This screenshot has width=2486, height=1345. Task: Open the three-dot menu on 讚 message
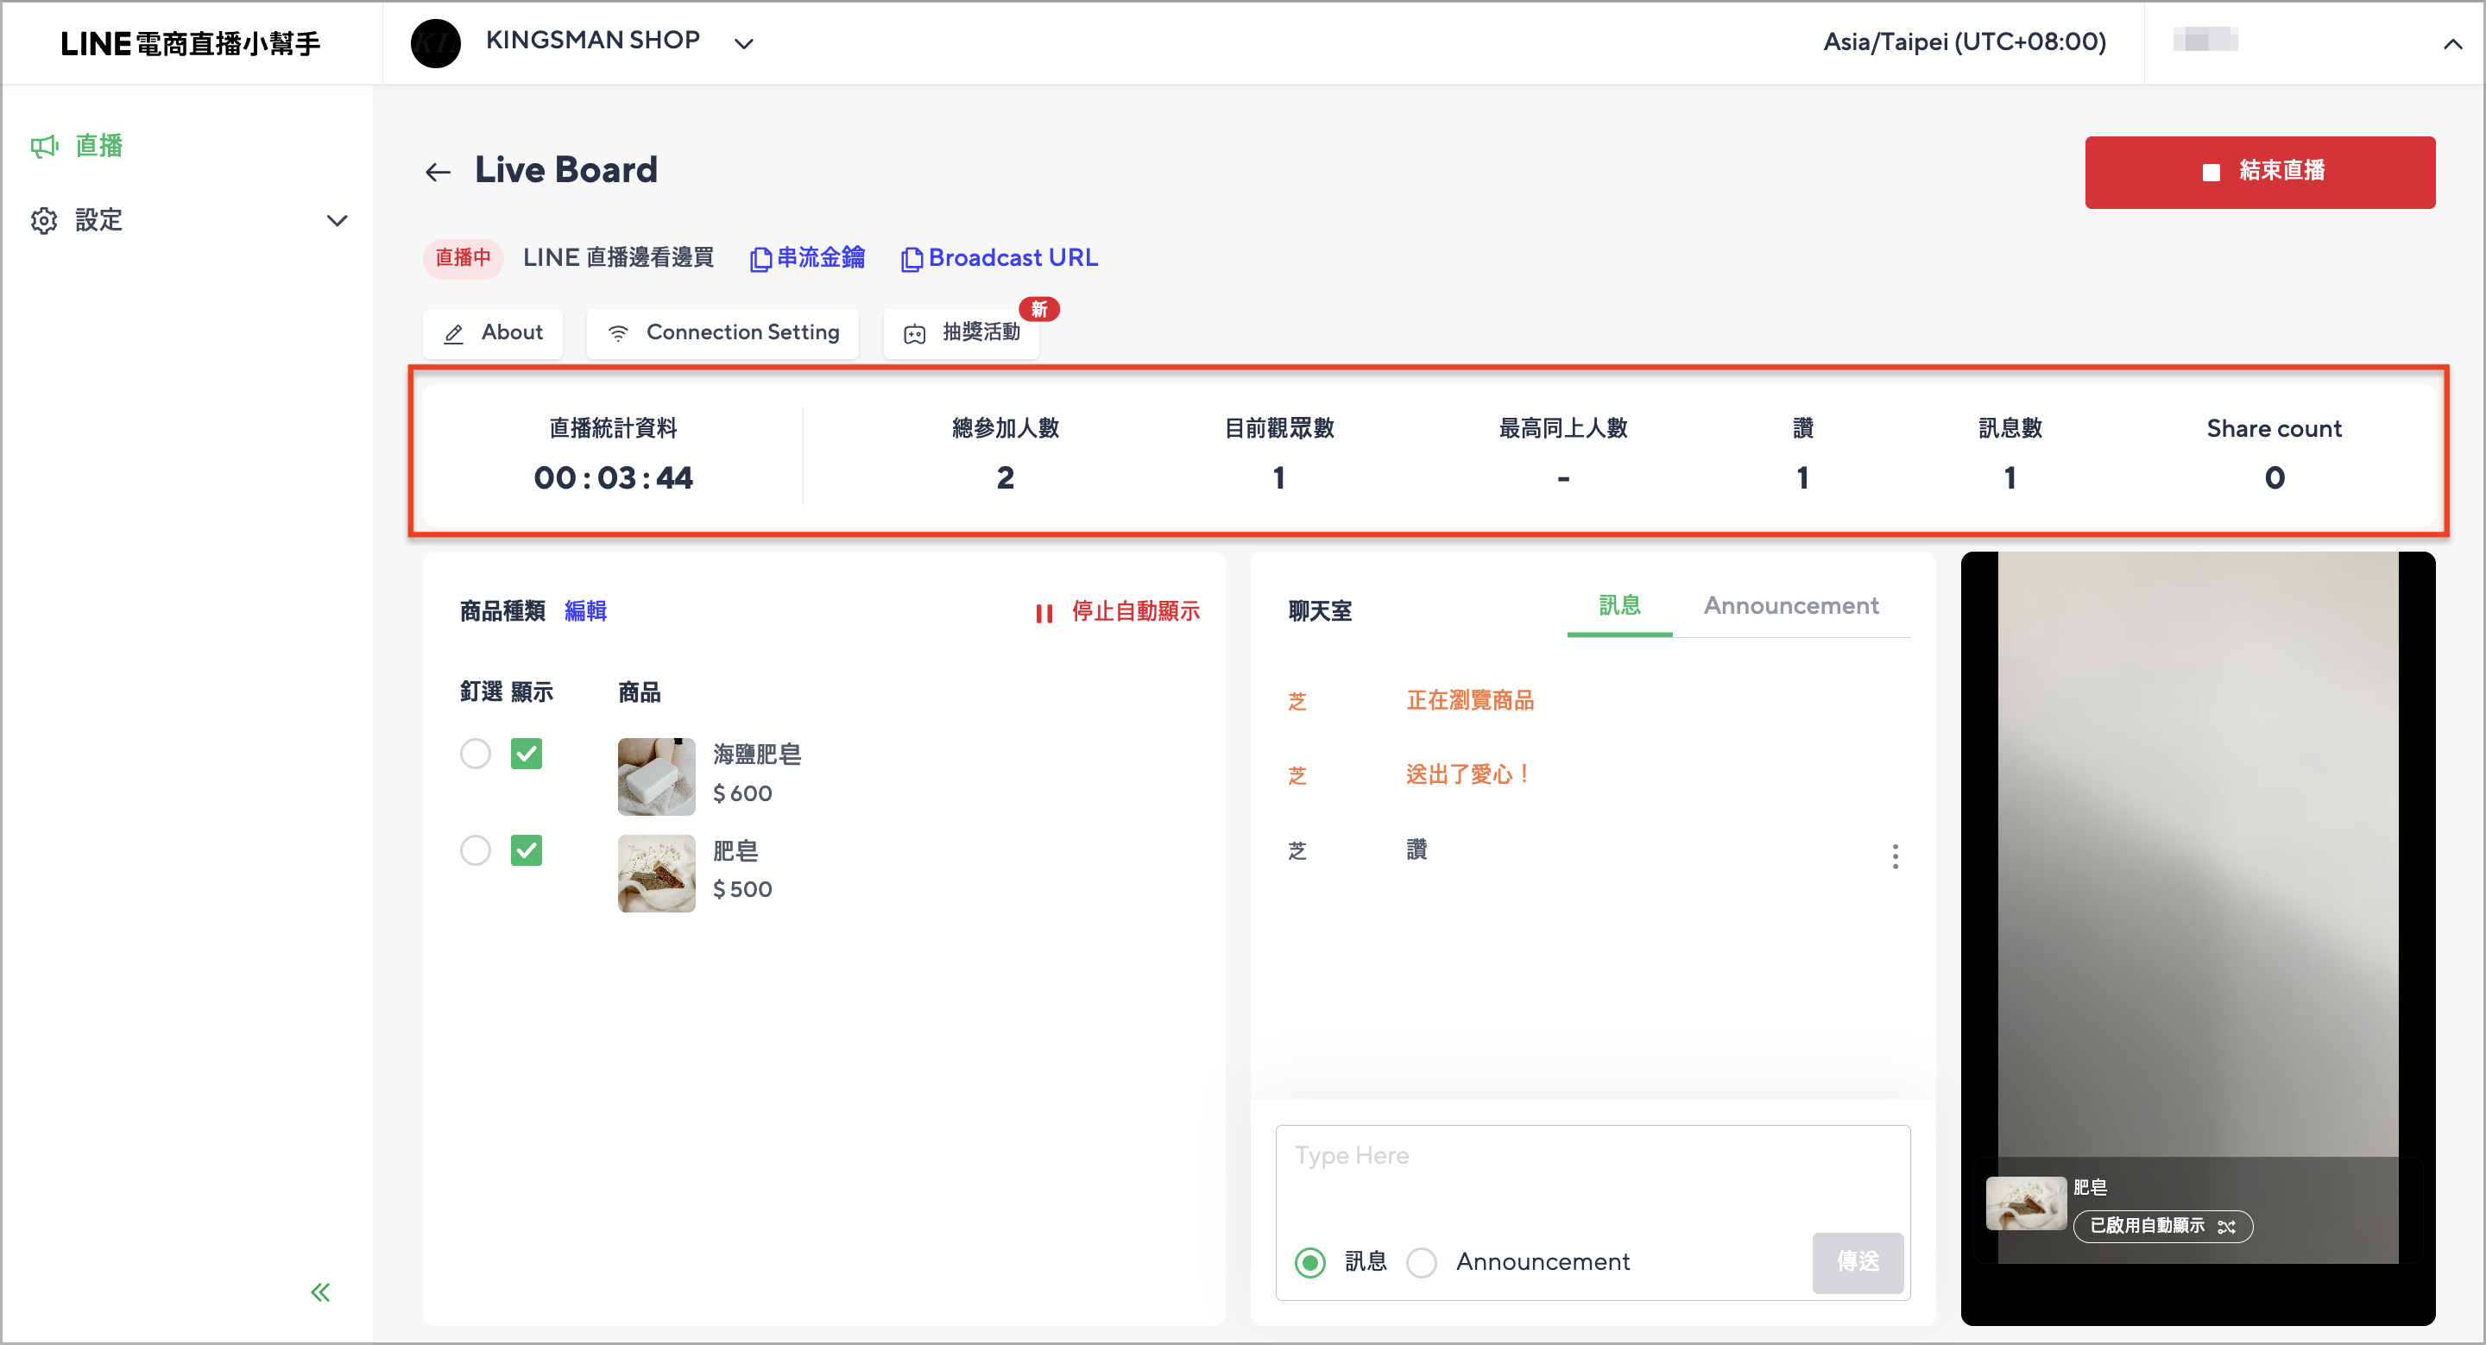pyautogui.click(x=1895, y=856)
